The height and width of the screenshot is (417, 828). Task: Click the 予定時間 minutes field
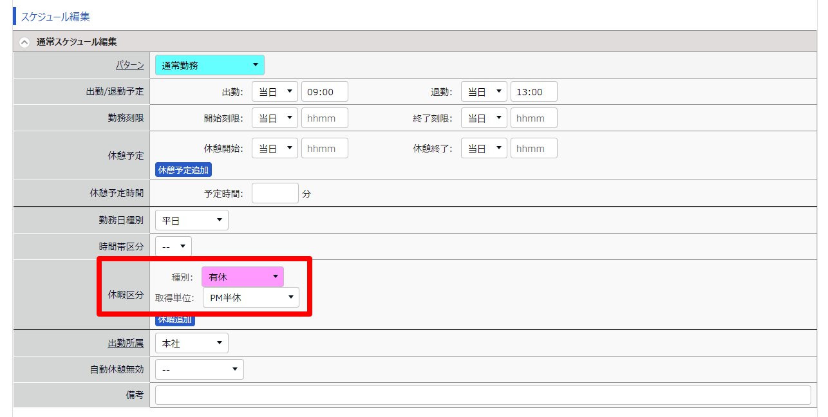click(275, 193)
